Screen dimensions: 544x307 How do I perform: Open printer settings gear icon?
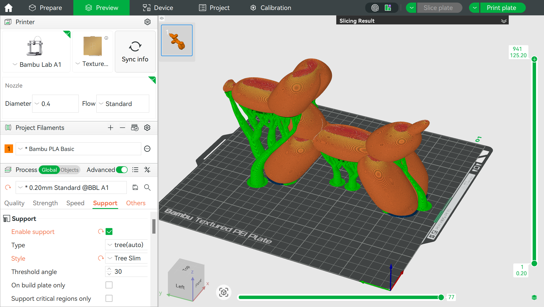click(x=147, y=22)
